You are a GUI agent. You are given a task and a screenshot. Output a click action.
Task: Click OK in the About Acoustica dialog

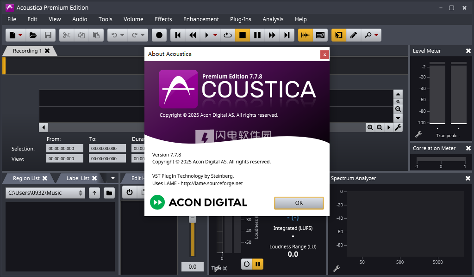coord(299,203)
